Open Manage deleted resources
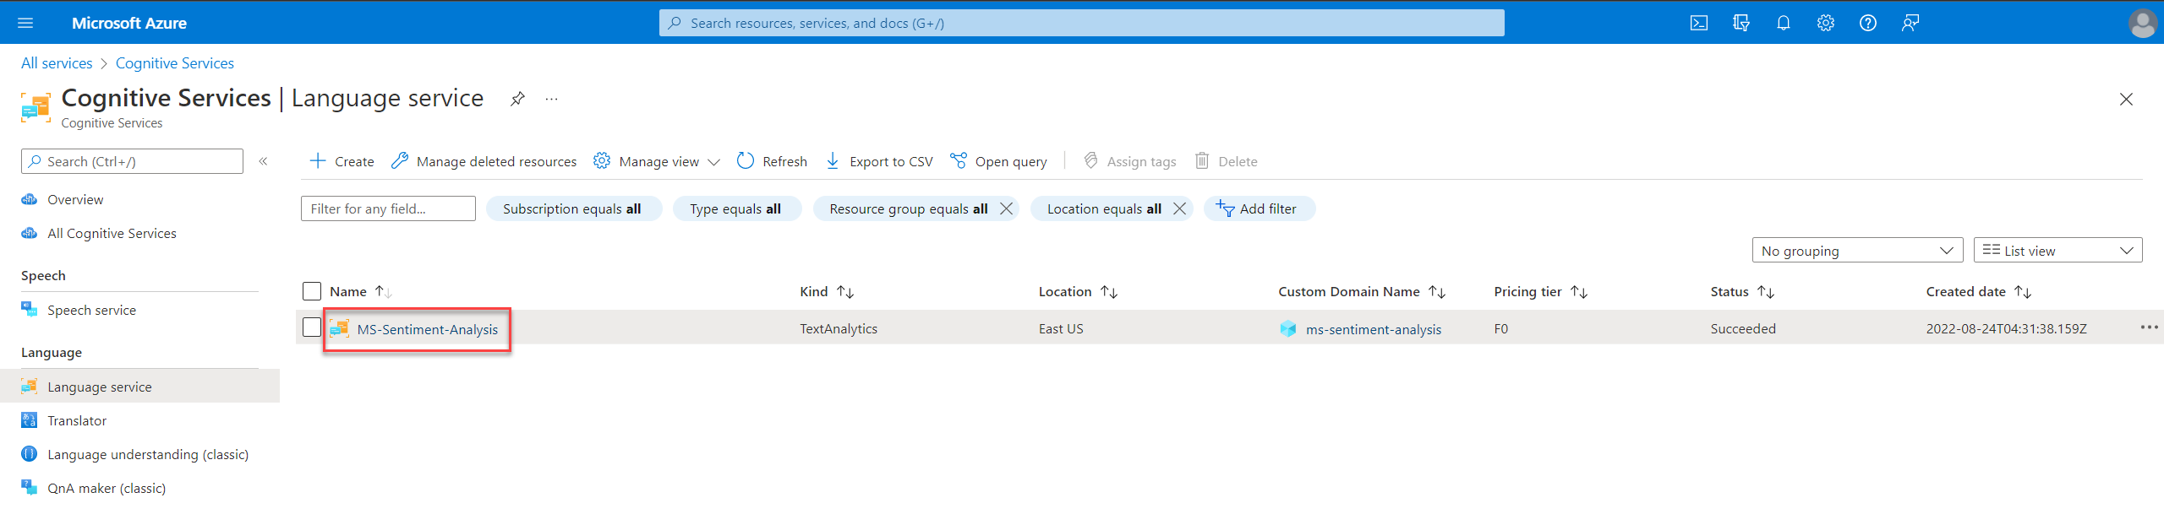The image size is (2164, 514). (x=484, y=161)
